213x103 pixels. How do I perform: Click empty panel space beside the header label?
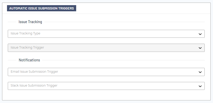click(143, 8)
